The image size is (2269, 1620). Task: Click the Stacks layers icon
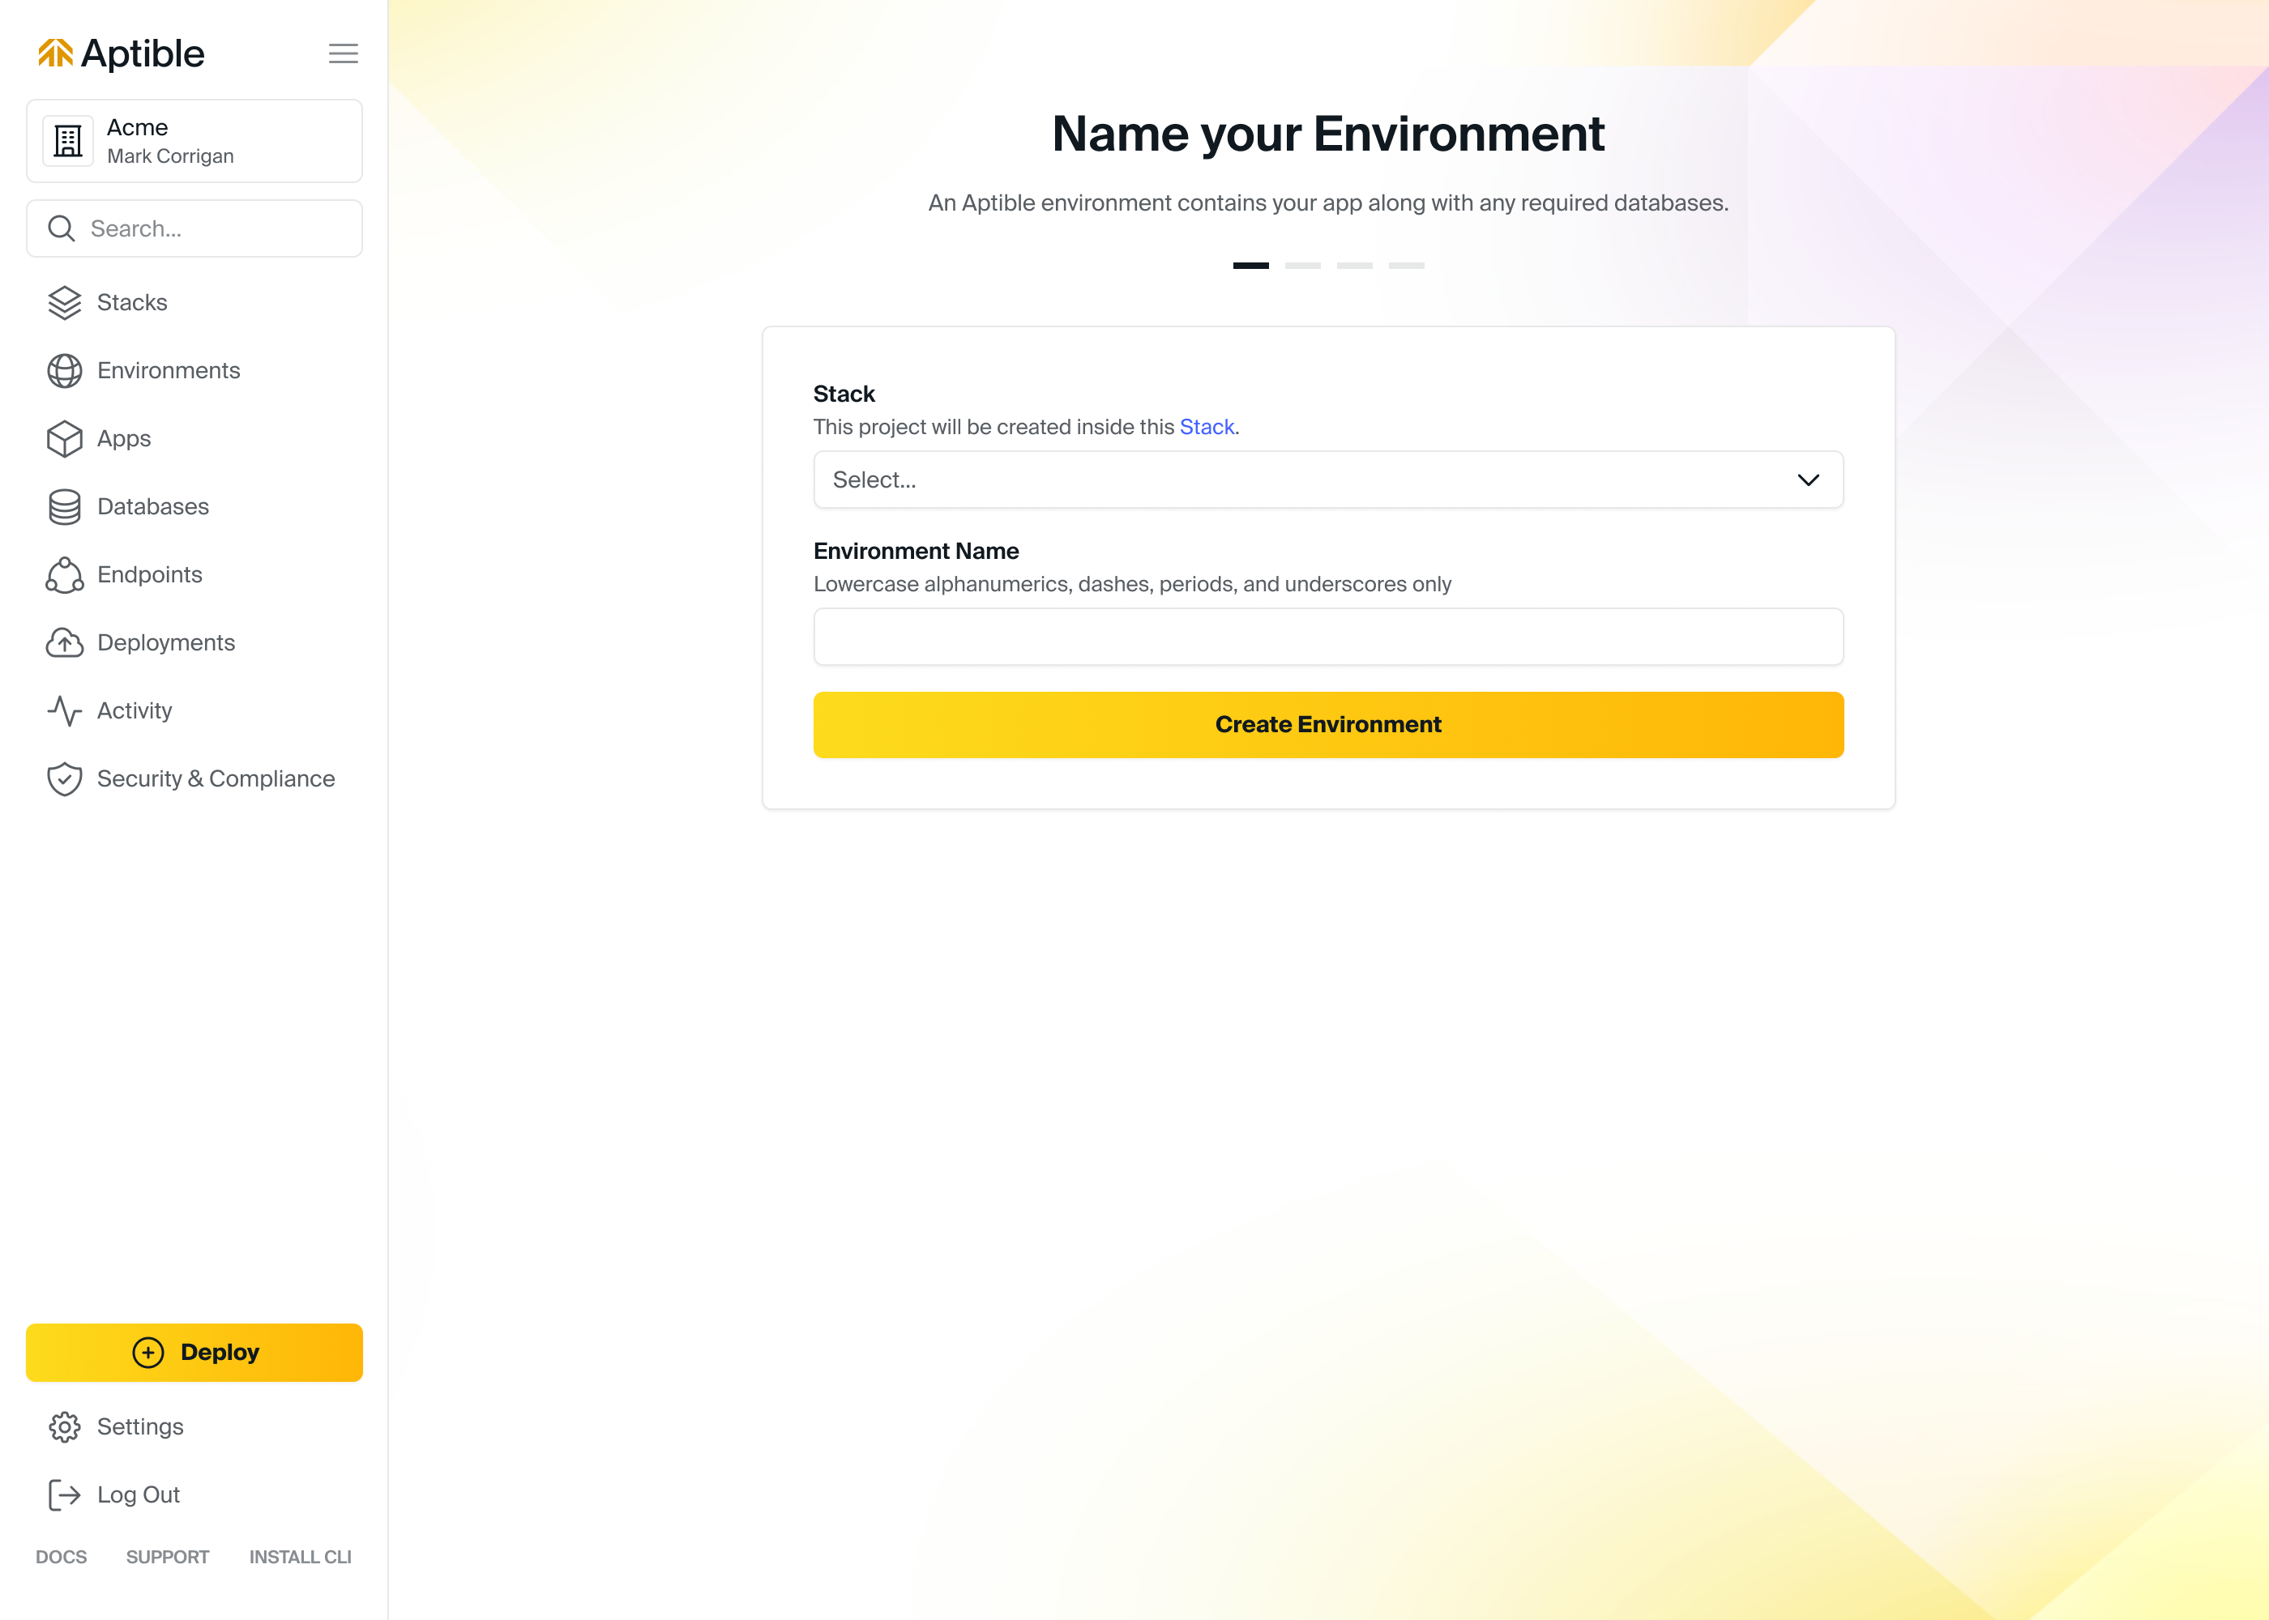pyautogui.click(x=65, y=302)
